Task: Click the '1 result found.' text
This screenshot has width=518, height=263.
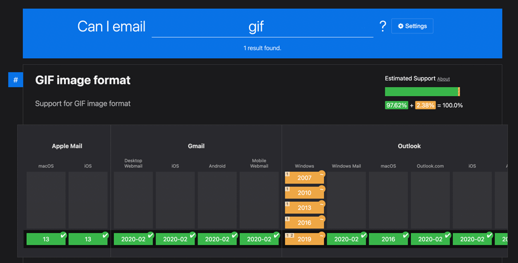Action: (x=262, y=48)
